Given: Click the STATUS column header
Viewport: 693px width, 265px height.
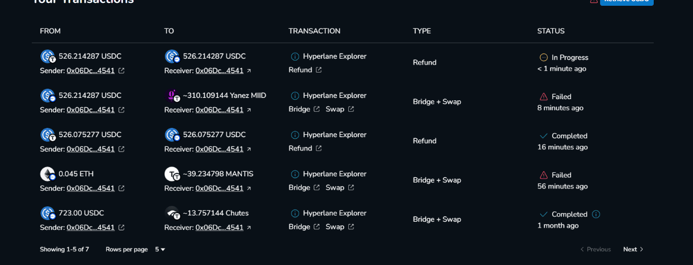Looking at the screenshot, I should [x=550, y=31].
